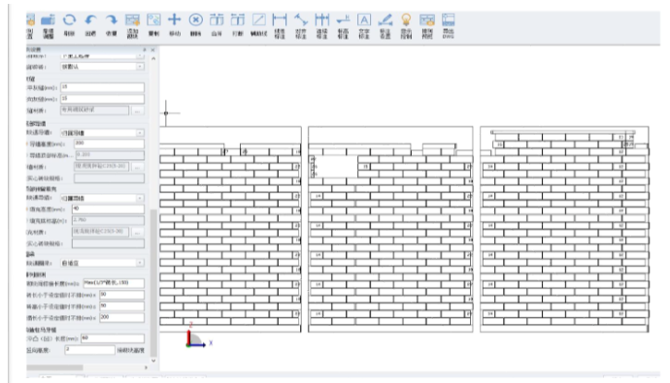Click the first partially visible settings toolbar icon
670x383 pixels.
click(x=30, y=26)
